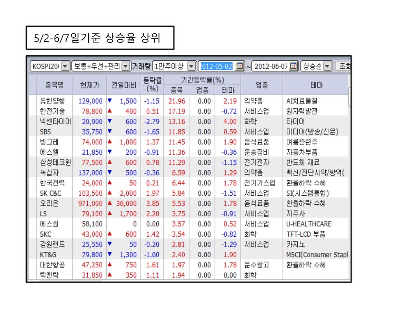The width and height of the screenshot is (420, 315).
Task: Select the 넥센타이어 stock name
Action: click(55, 121)
